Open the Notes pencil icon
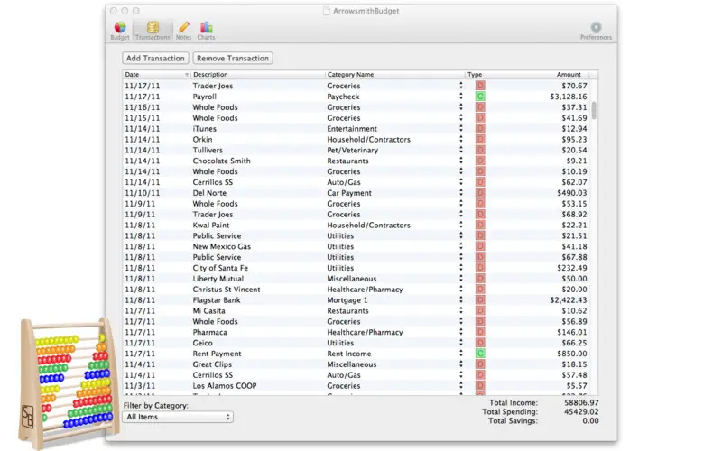Viewport: 722px width, 451px height. click(183, 31)
